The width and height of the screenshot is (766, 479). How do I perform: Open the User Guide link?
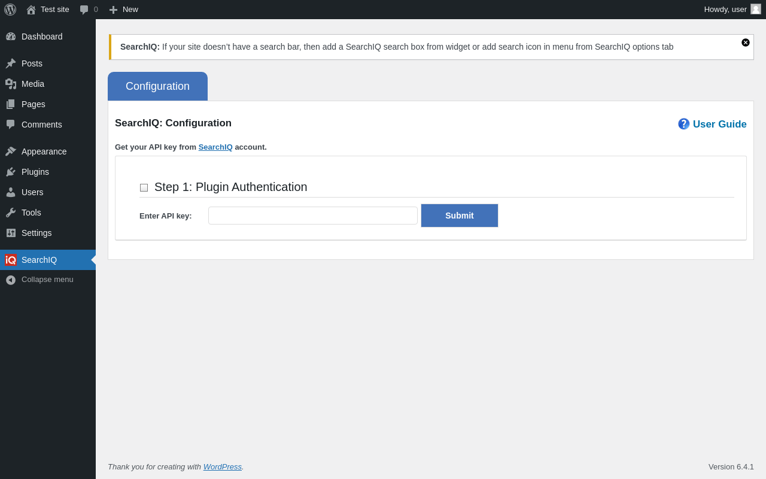click(x=712, y=124)
